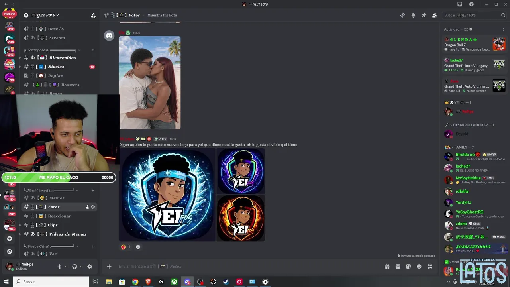Open notification settings bell icon
Screen dimensions: 510x287
coord(413,15)
